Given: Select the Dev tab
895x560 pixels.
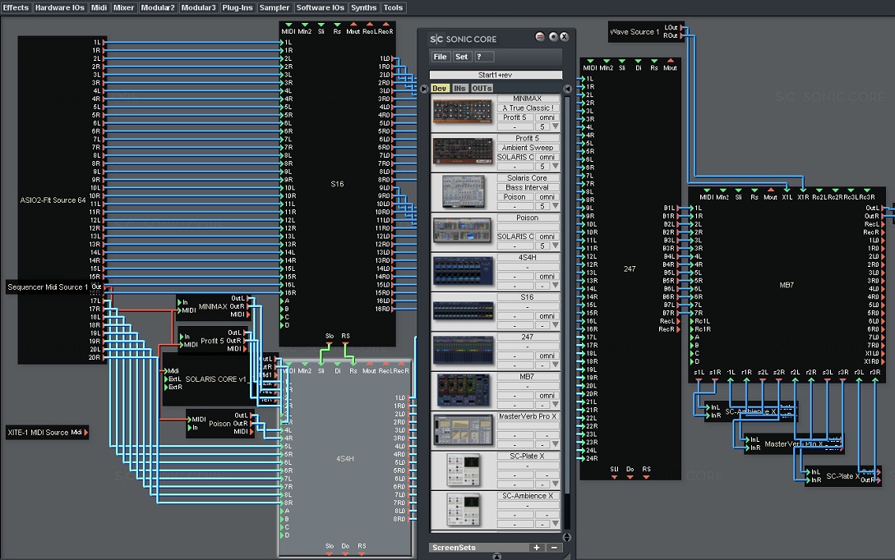Looking at the screenshot, I should (x=440, y=89).
